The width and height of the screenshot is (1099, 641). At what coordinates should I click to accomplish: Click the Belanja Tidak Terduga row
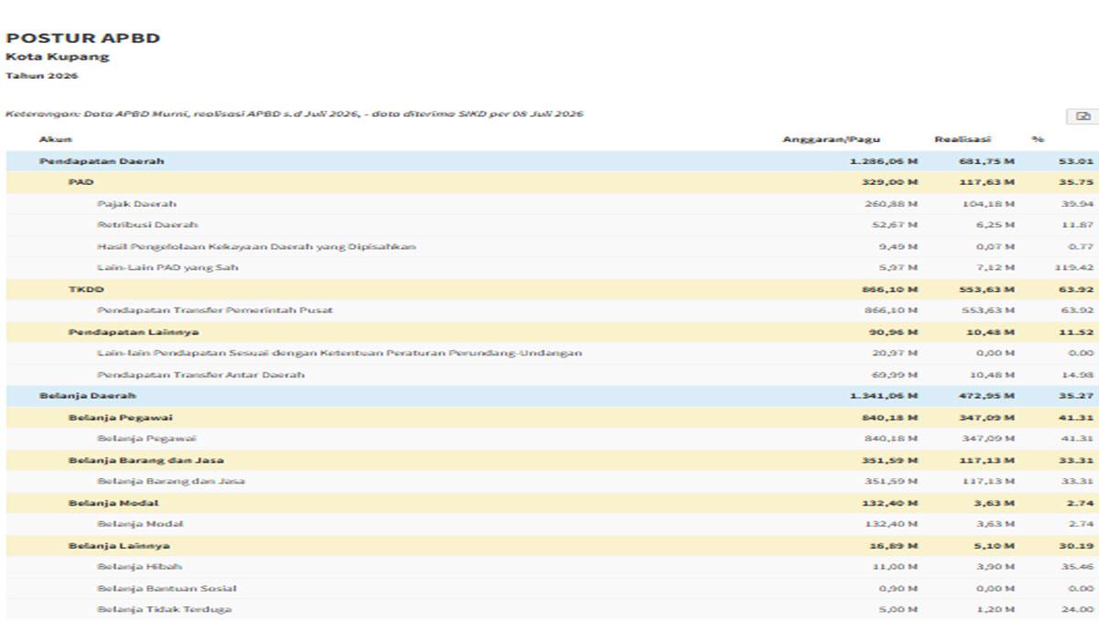point(552,610)
